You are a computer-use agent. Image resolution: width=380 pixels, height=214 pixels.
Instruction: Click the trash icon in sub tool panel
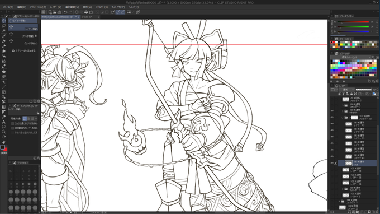(39, 101)
